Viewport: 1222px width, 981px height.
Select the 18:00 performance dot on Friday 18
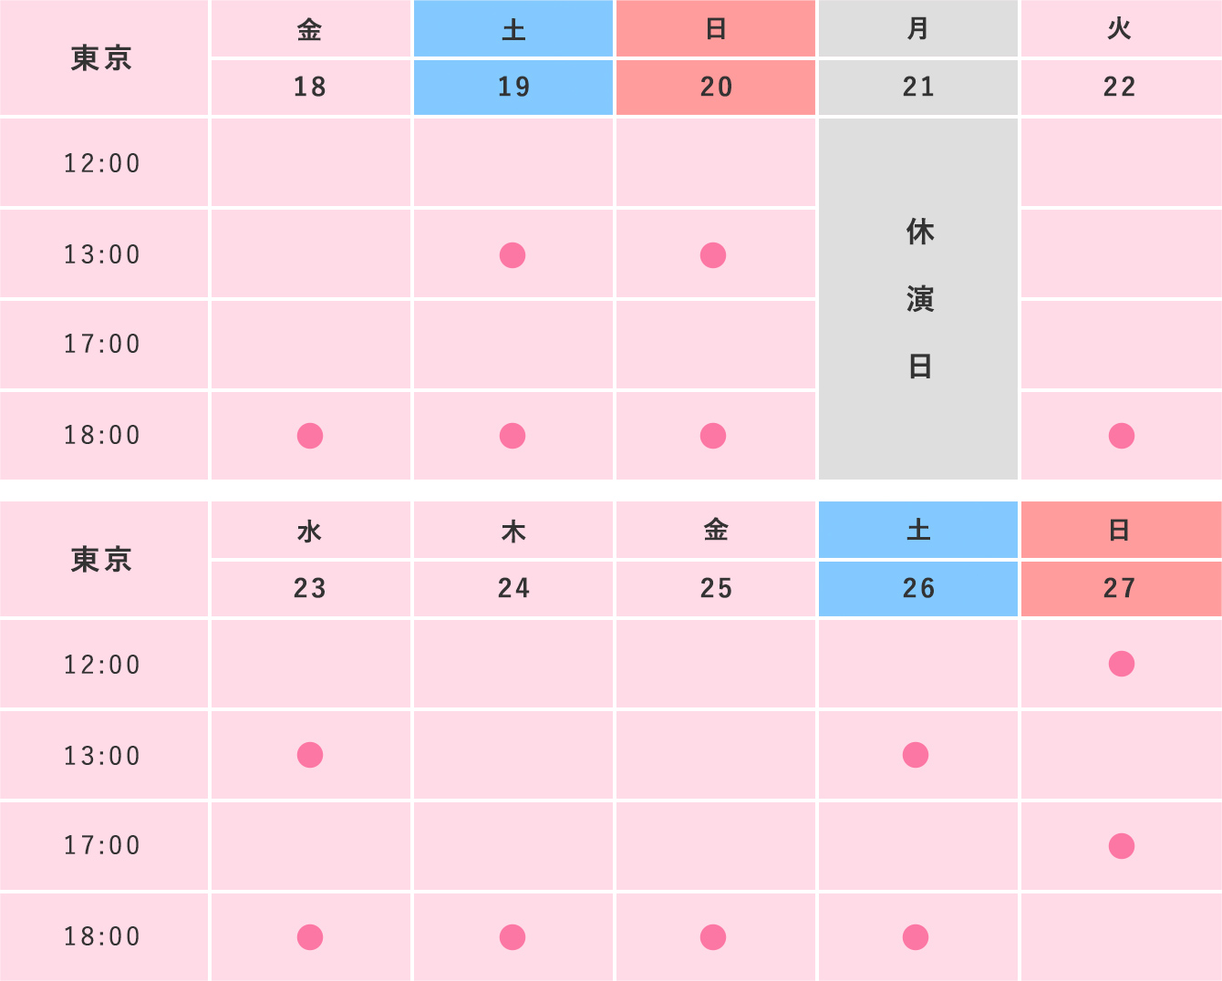[310, 436]
